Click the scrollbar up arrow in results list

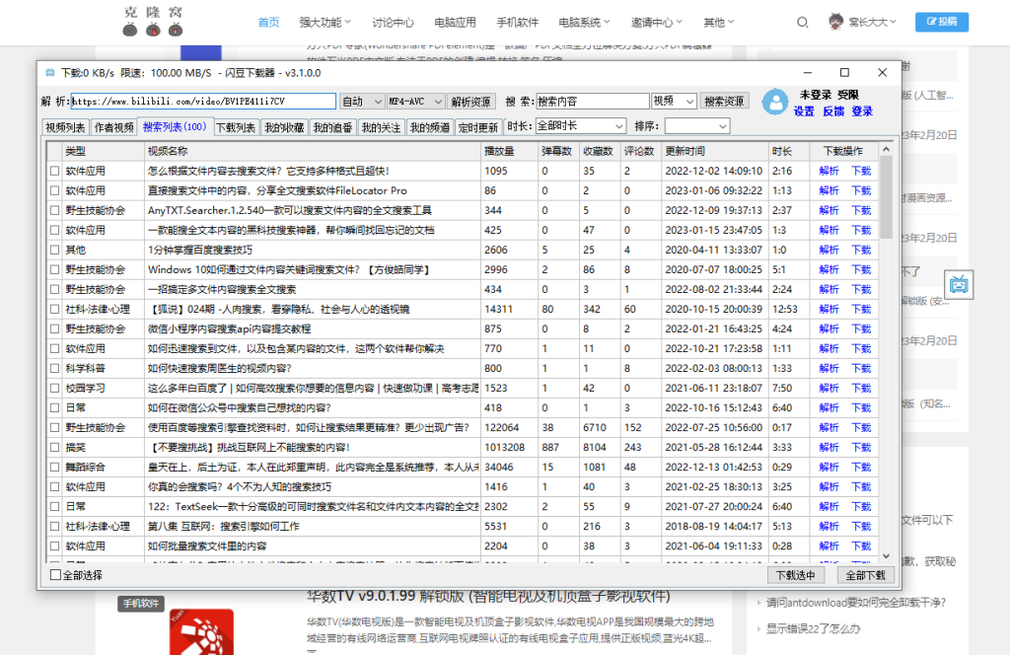886,149
